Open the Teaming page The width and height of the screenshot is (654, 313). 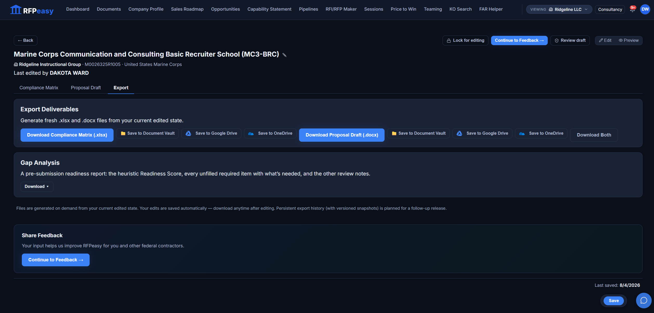(433, 9)
